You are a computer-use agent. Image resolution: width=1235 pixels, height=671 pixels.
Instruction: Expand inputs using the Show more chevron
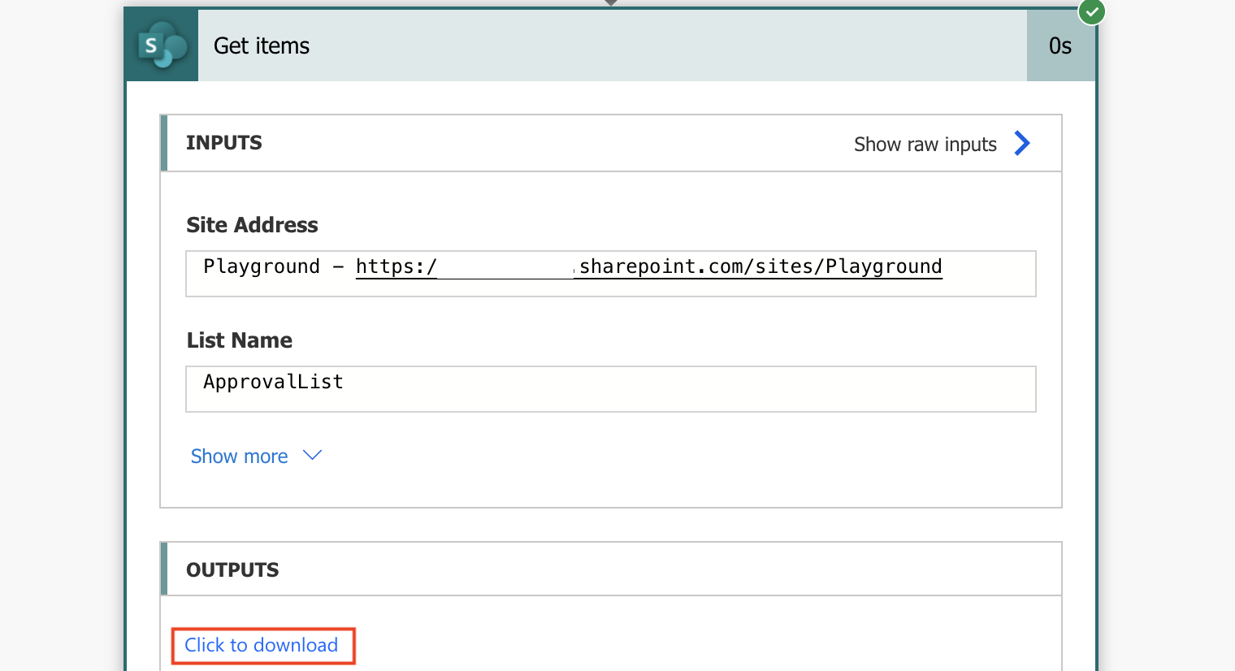point(313,456)
